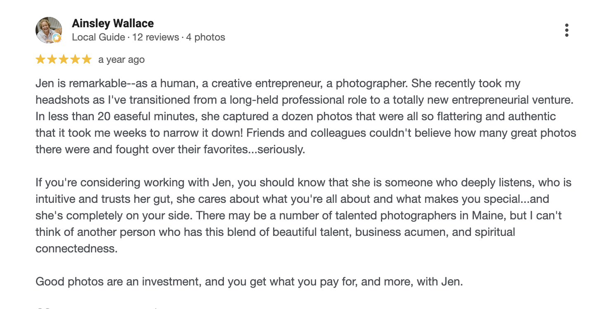Click the "Good photos are an investment" sentence
This screenshot has height=309, width=604.
249,282
